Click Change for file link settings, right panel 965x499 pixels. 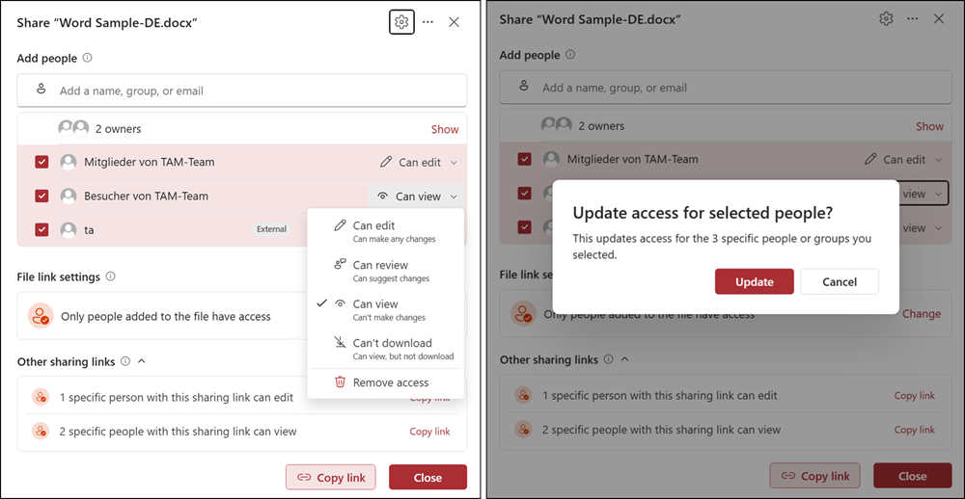[x=922, y=313]
